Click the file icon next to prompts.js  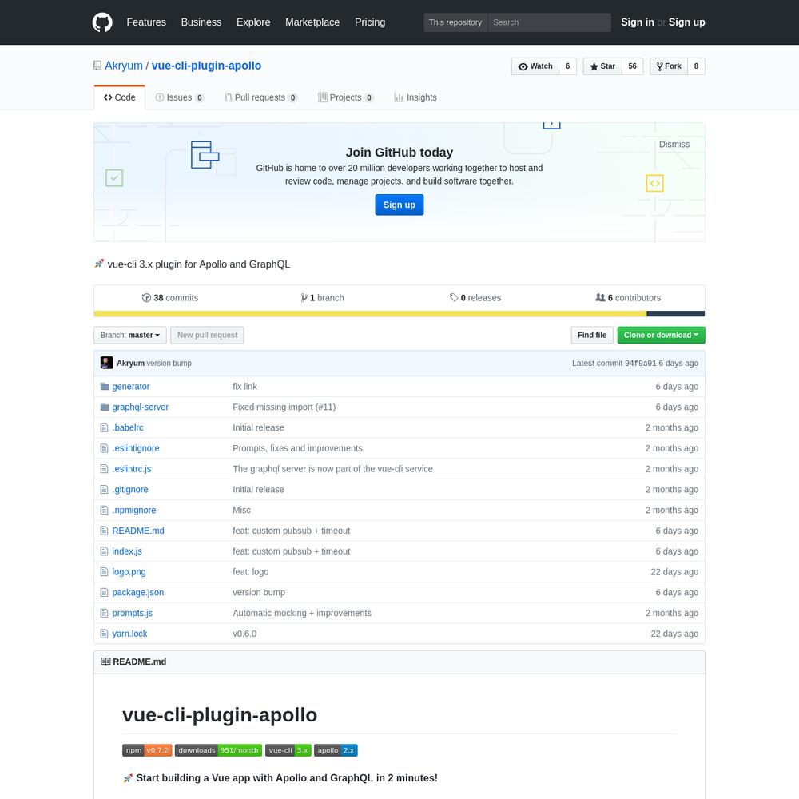(104, 613)
